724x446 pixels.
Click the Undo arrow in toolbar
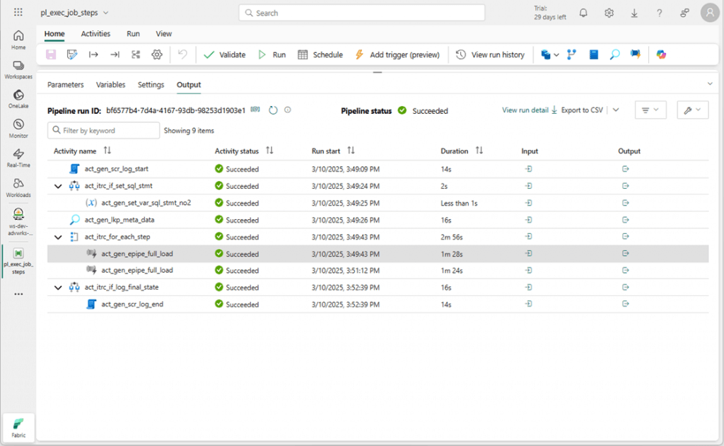182,54
